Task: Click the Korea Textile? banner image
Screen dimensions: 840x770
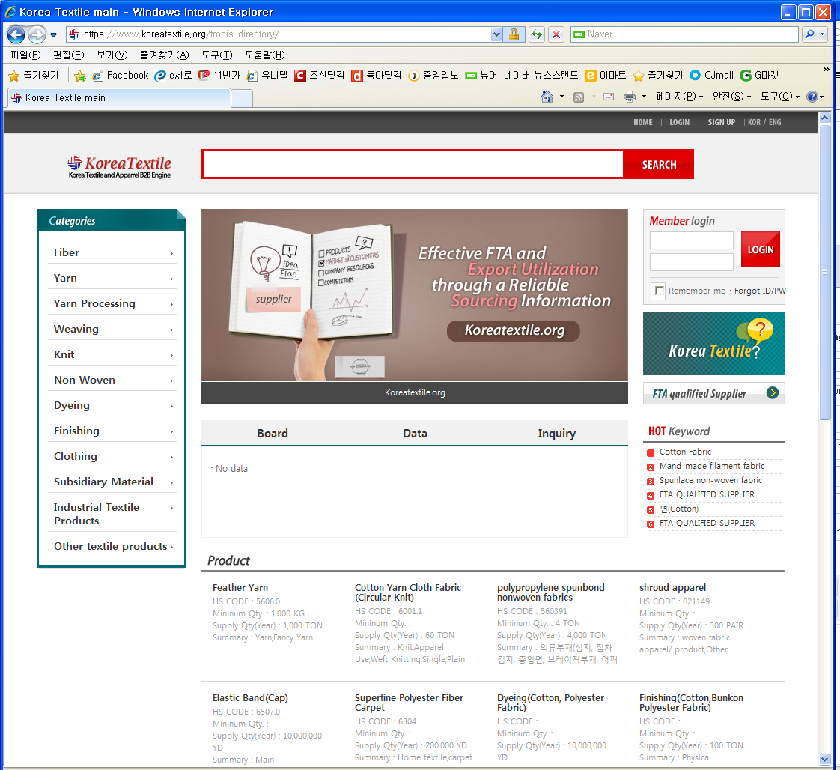Action: [x=713, y=344]
